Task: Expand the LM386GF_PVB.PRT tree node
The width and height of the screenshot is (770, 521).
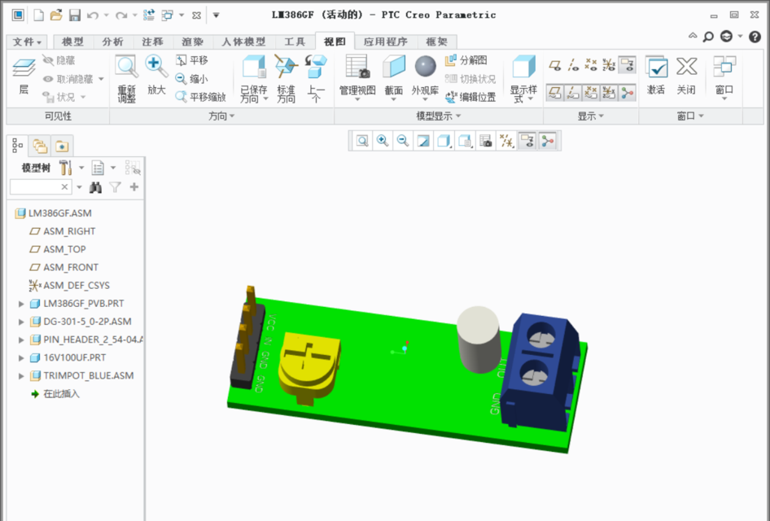Action: [20, 303]
